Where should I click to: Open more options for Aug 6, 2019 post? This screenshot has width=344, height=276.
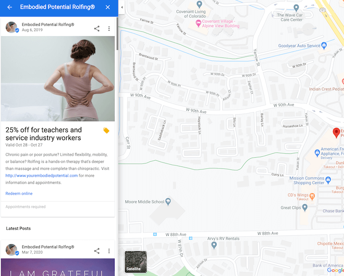click(x=109, y=29)
